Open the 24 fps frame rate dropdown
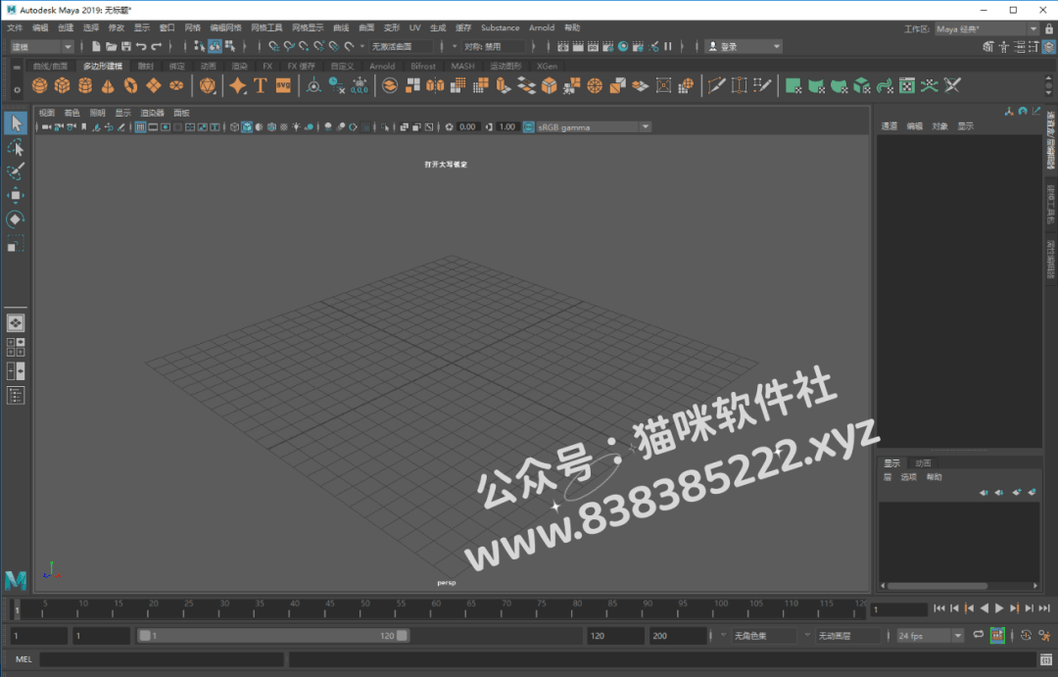The width and height of the screenshot is (1058, 677). [x=930, y=636]
